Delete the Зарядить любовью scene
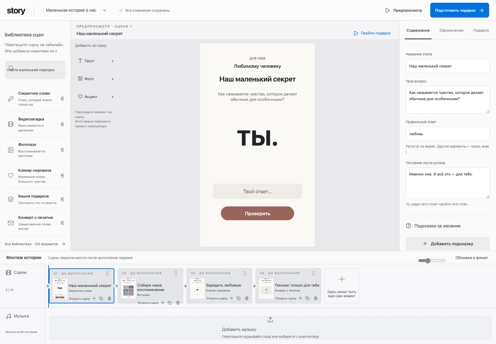Viewport: 496px width, 344px height. (247, 298)
